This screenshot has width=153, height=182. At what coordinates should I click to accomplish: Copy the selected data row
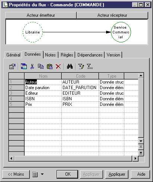[41, 66]
